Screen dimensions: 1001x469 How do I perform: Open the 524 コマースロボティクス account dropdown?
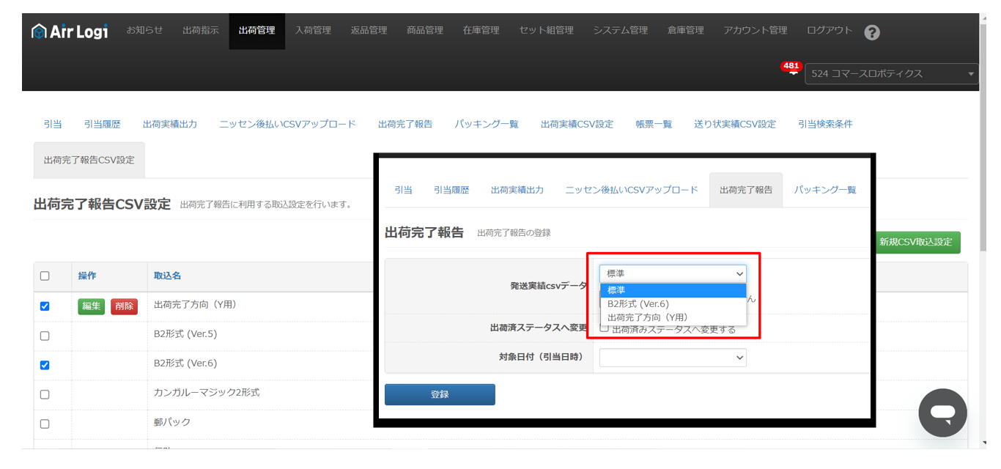891,74
